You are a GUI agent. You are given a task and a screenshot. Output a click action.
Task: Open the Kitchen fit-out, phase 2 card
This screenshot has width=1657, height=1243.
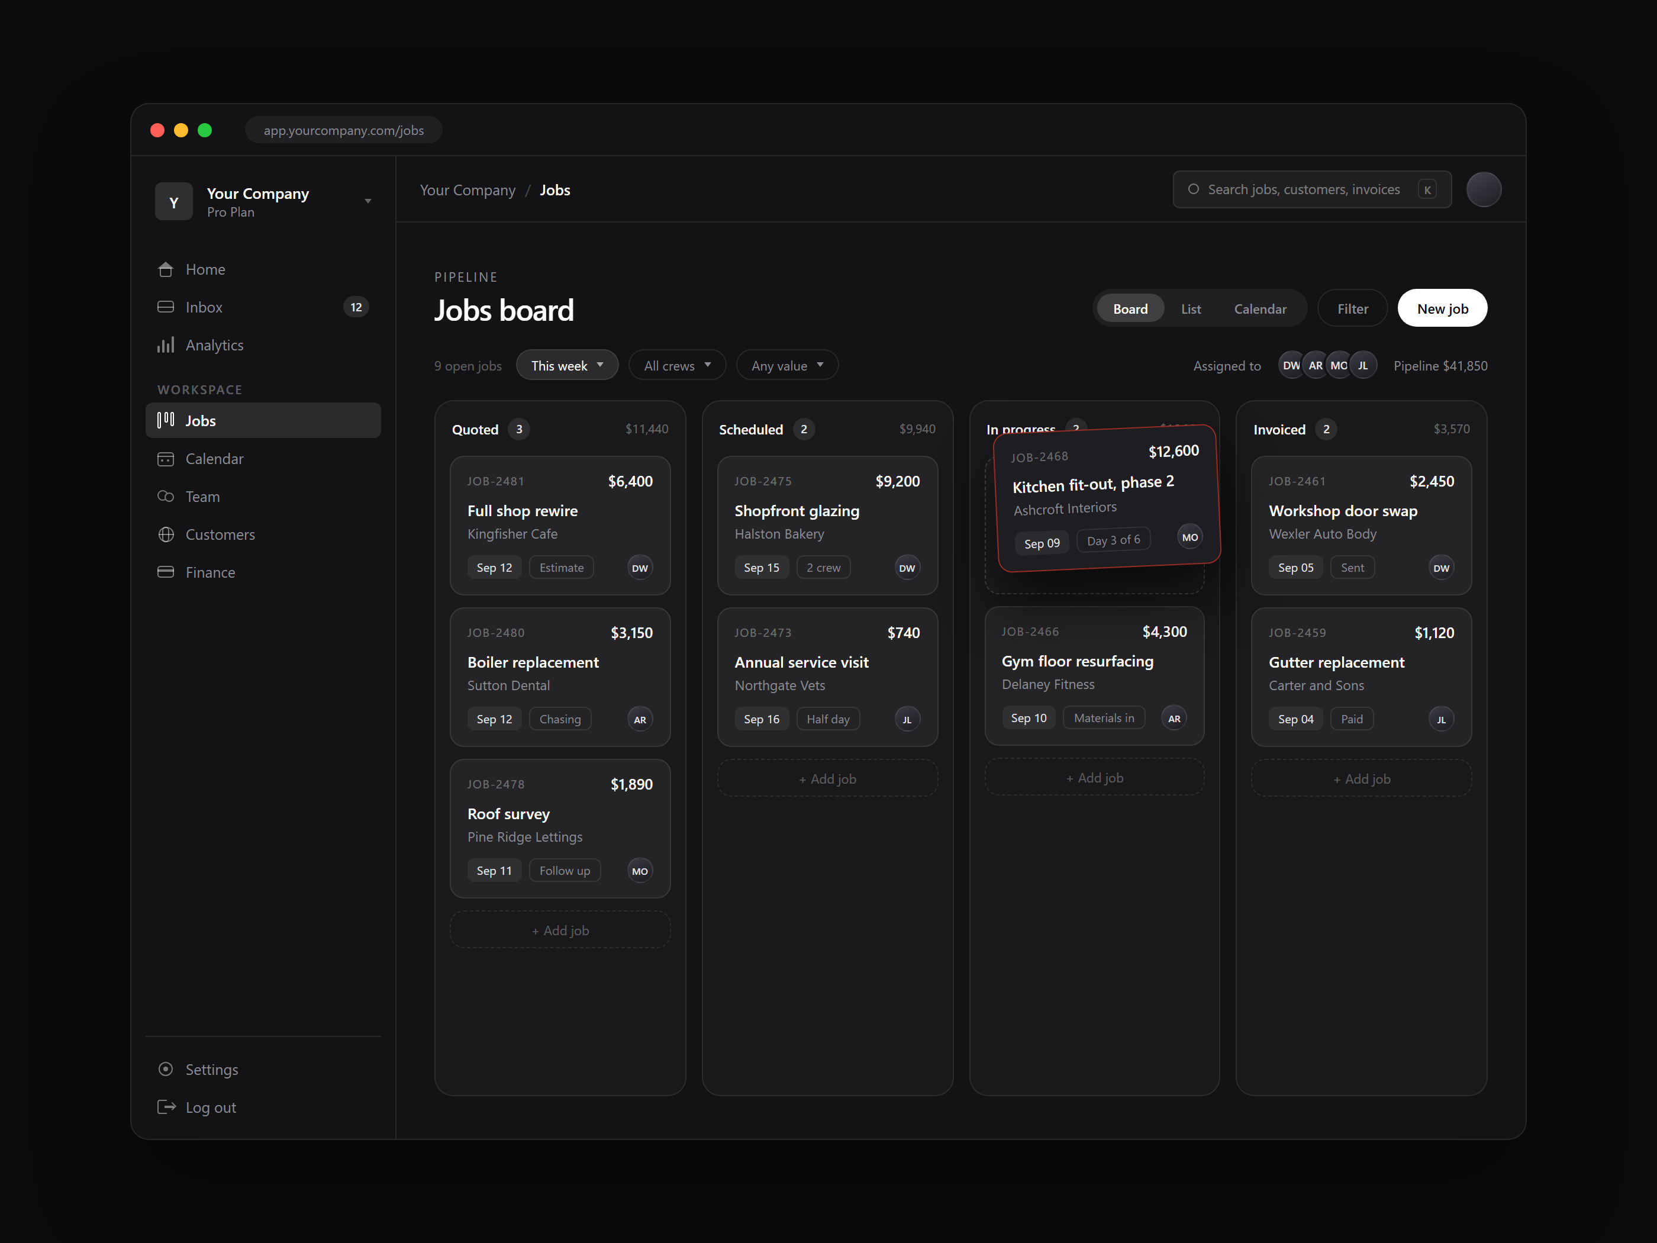[x=1107, y=498]
